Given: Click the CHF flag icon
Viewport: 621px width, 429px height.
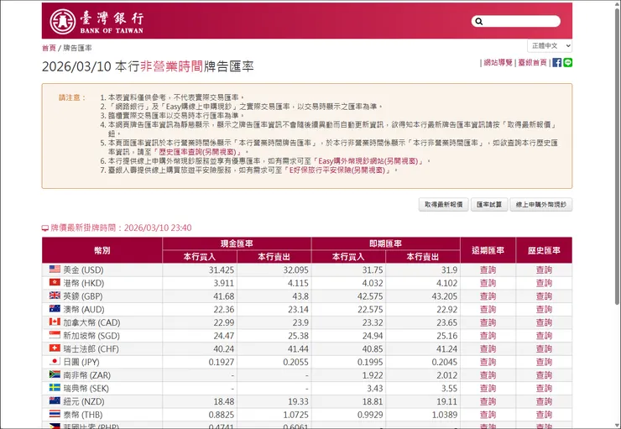Looking at the screenshot, I should point(55,348).
